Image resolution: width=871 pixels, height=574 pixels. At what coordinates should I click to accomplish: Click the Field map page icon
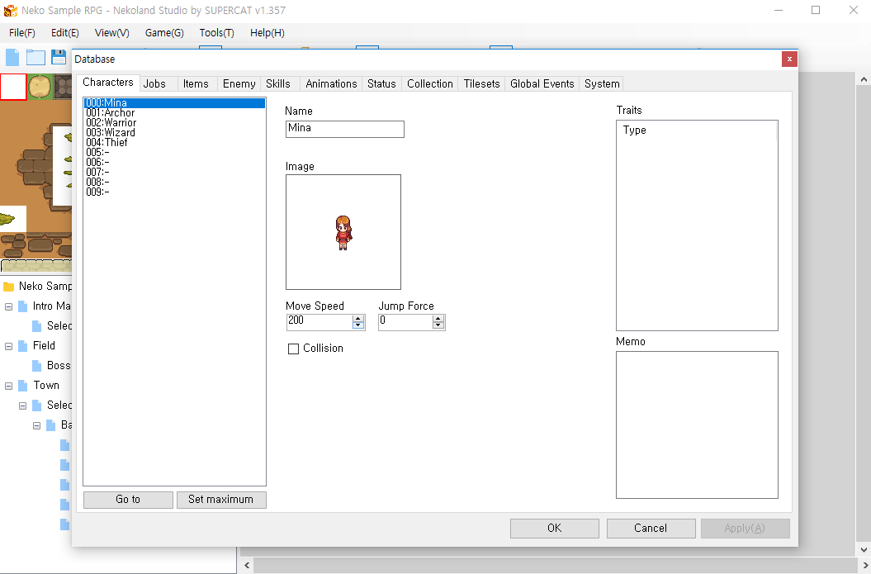point(23,346)
